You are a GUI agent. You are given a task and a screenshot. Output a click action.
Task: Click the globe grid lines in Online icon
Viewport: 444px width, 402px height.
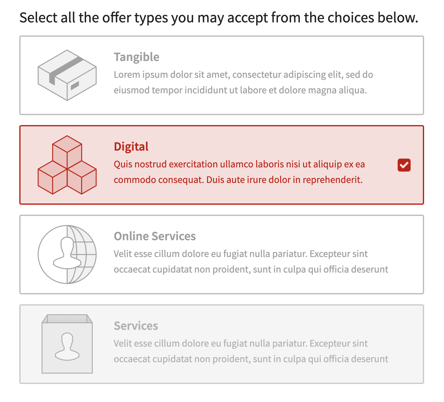click(83, 255)
